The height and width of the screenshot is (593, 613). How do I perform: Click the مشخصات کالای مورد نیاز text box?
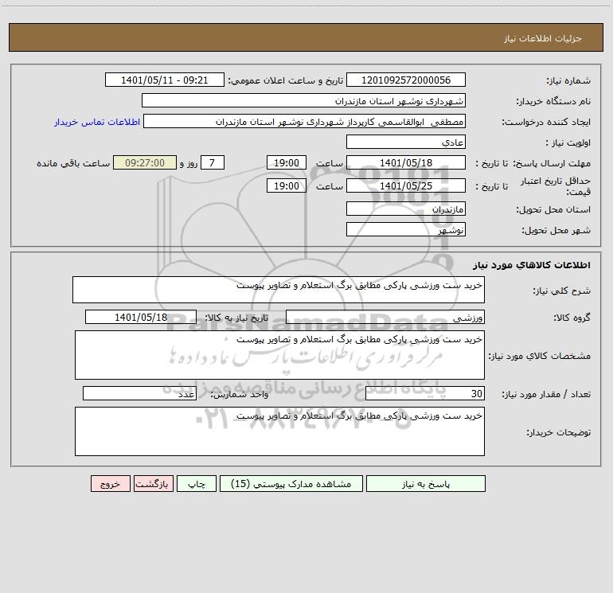(x=279, y=355)
